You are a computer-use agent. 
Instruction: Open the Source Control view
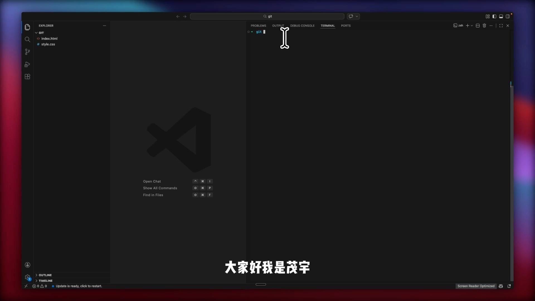pos(27,52)
